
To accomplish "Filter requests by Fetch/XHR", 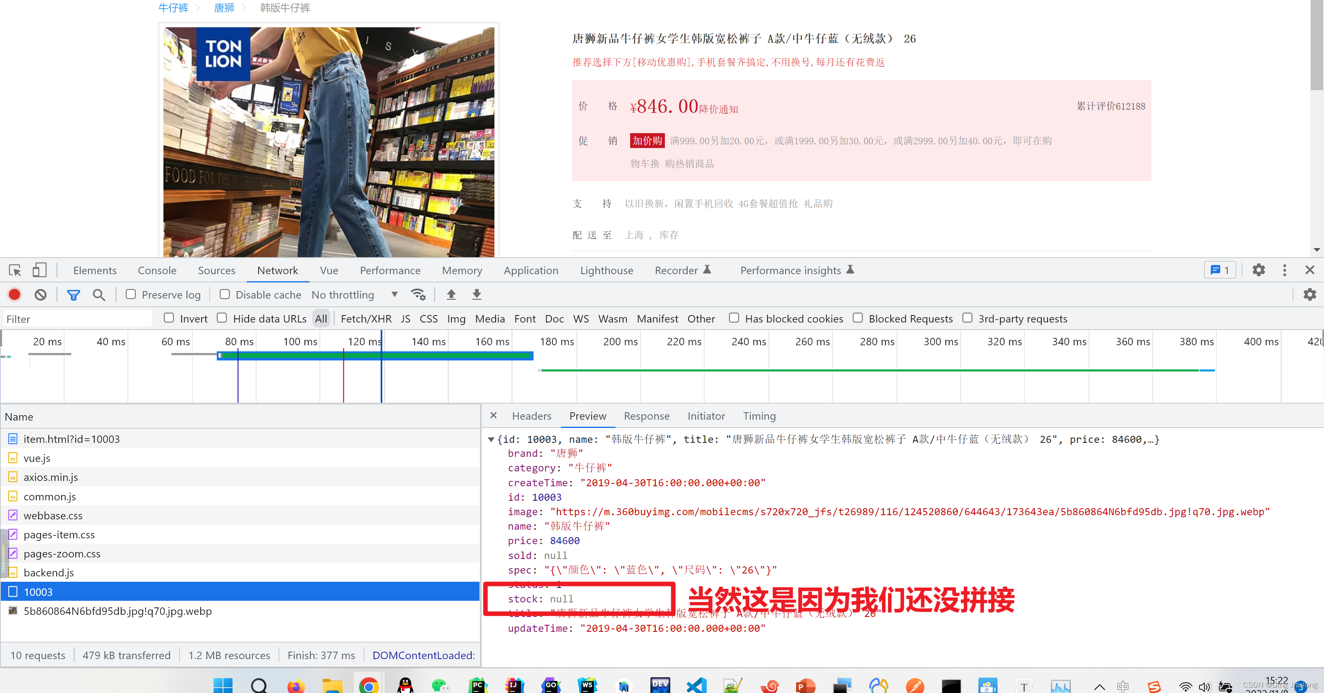I will (366, 318).
